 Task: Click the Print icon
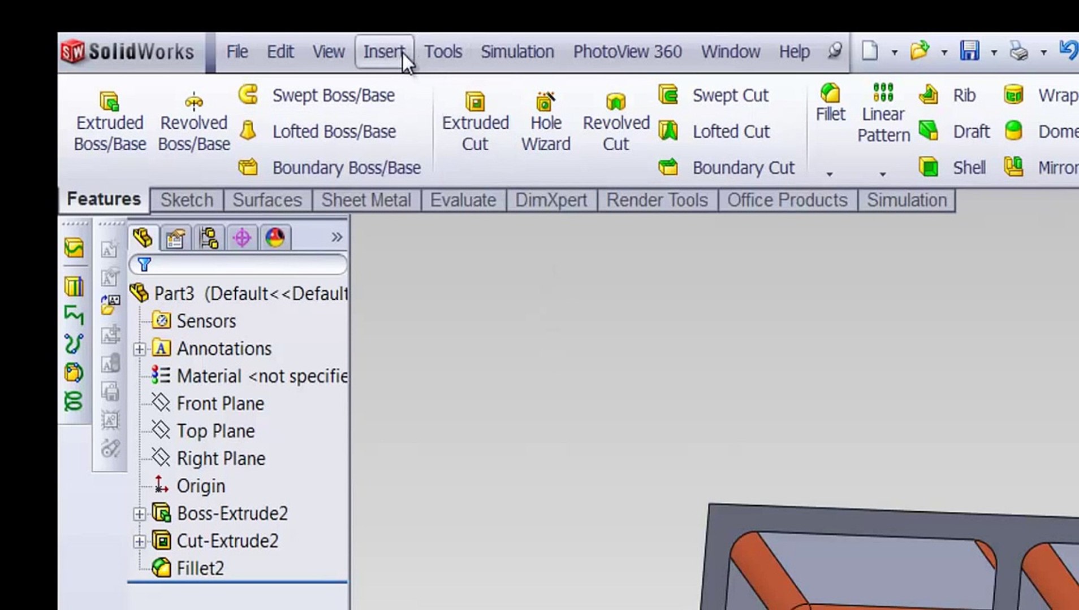pos(1019,51)
